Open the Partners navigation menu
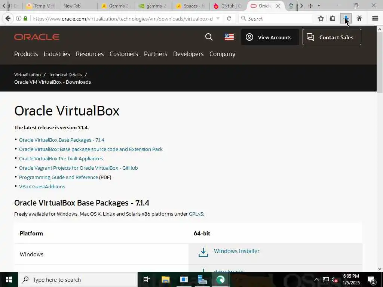Viewport: 383px width, 287px height. (x=156, y=54)
